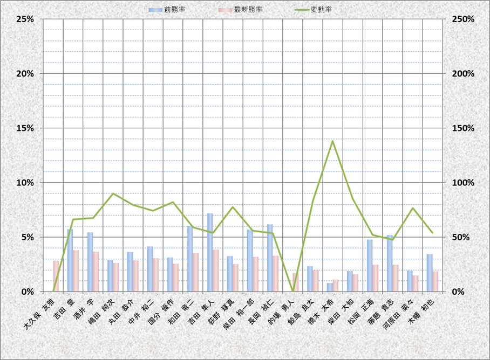
Task: Click the blue bar for 吉田 豊
Action: pyautogui.click(x=70, y=260)
